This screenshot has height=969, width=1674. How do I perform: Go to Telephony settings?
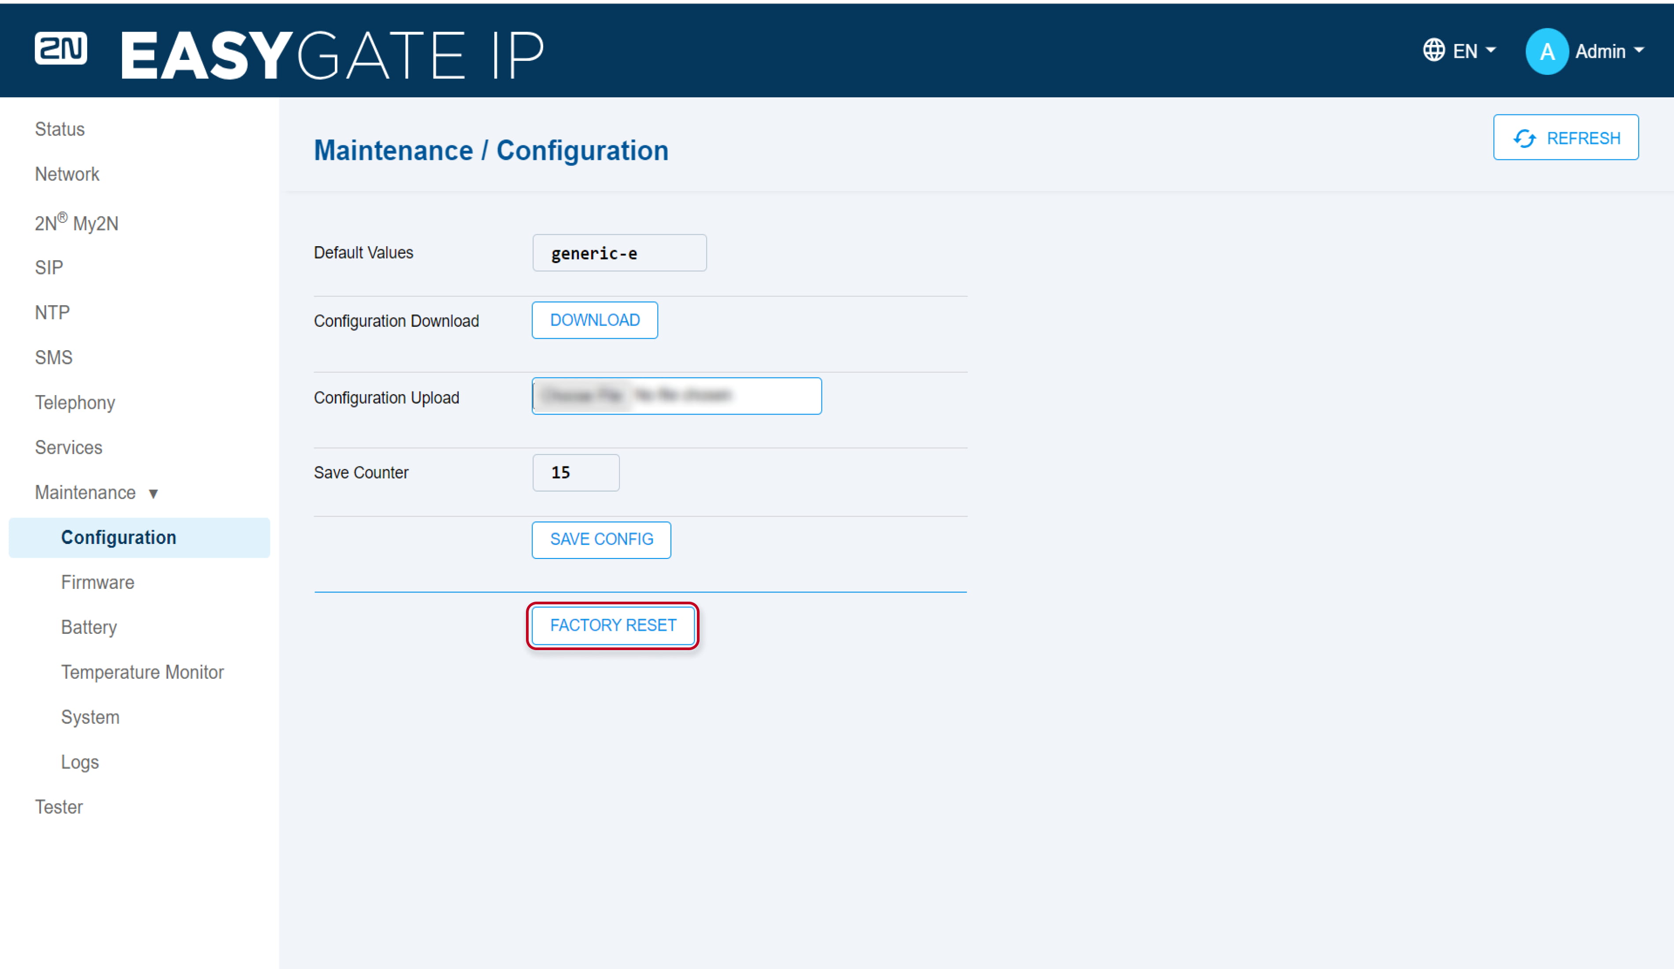75,403
